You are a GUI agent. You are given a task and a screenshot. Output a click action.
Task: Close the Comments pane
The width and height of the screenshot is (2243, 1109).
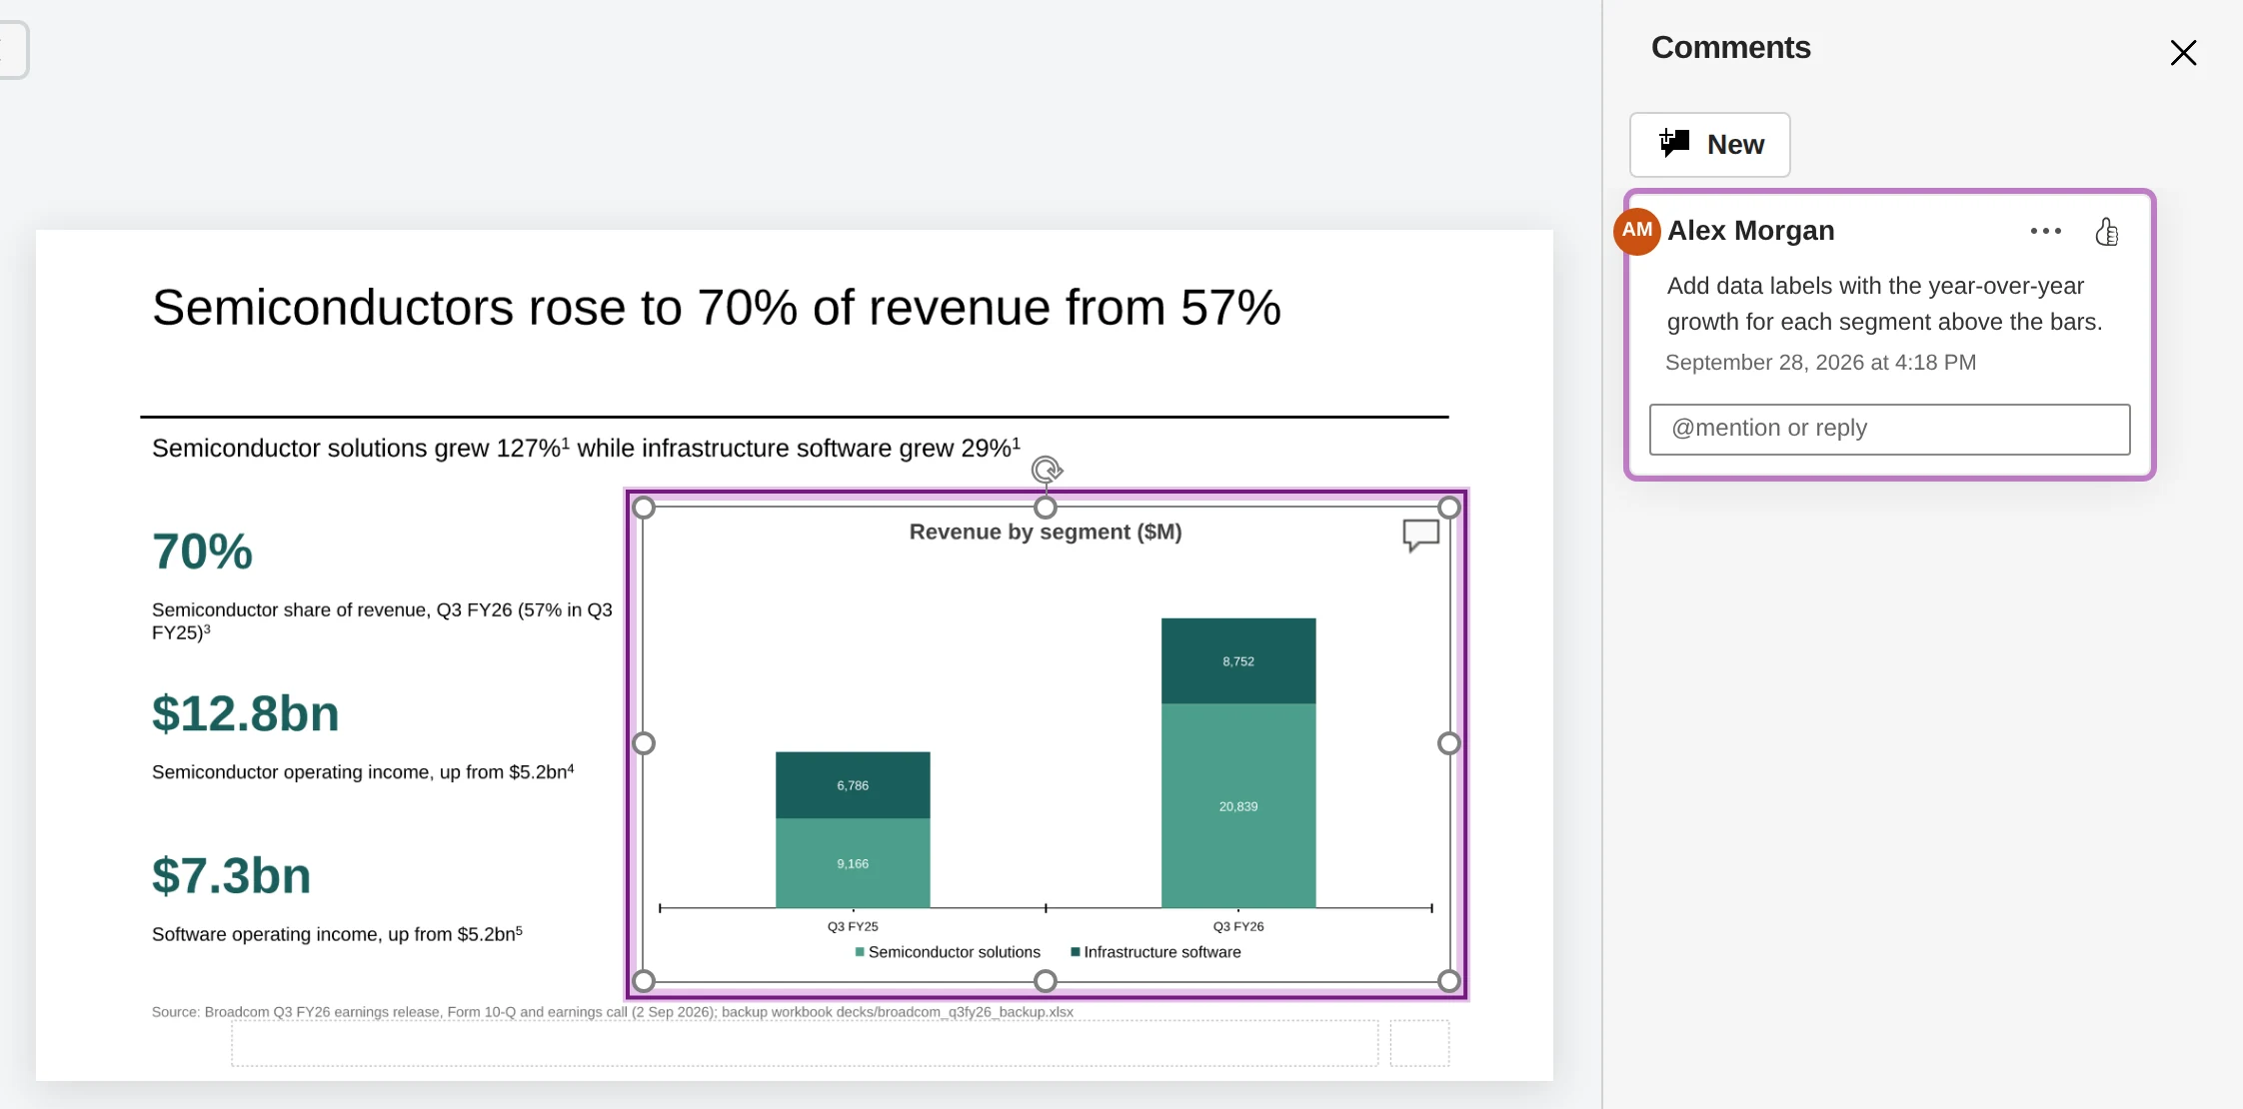coord(2183,53)
